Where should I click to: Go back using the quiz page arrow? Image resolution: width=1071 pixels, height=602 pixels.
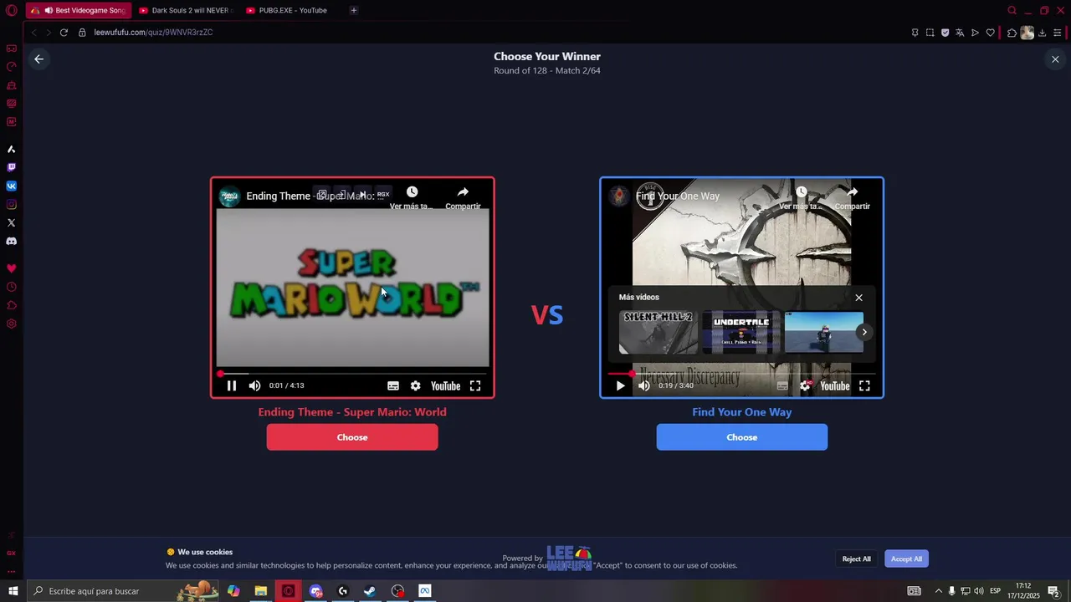tap(38, 59)
